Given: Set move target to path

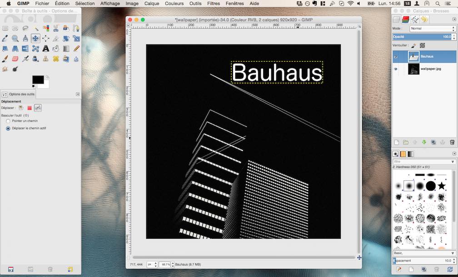Looking at the screenshot, I should pos(38,108).
